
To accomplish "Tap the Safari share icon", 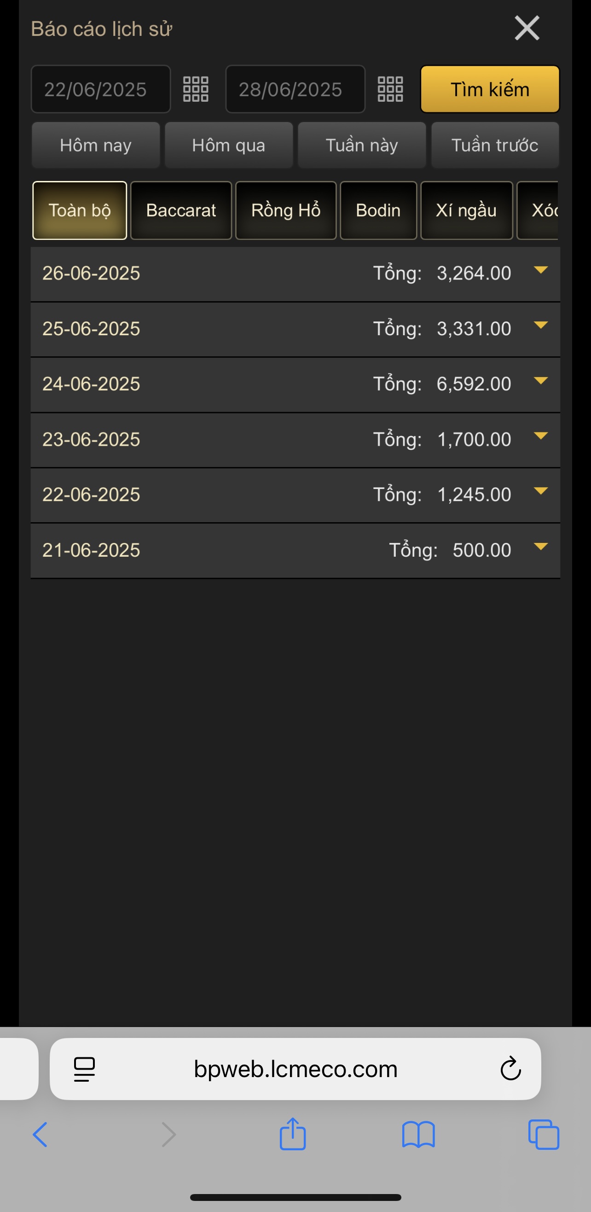I will tap(292, 1134).
